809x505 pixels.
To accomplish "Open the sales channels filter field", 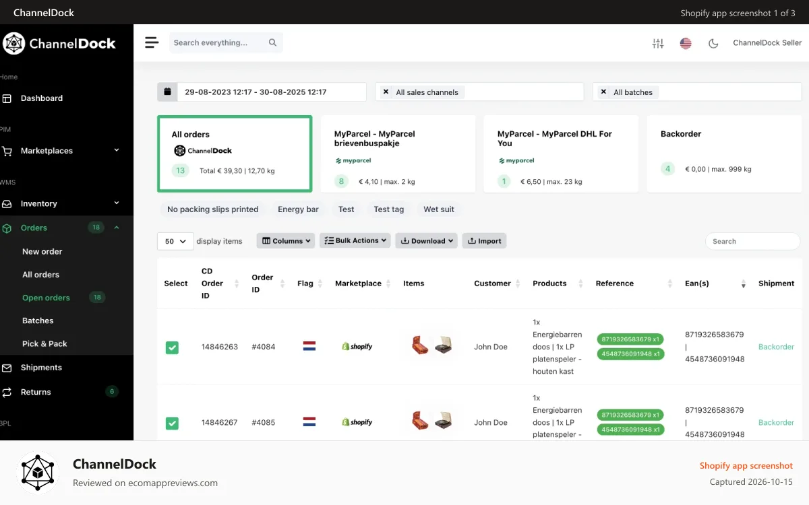I will [479, 92].
